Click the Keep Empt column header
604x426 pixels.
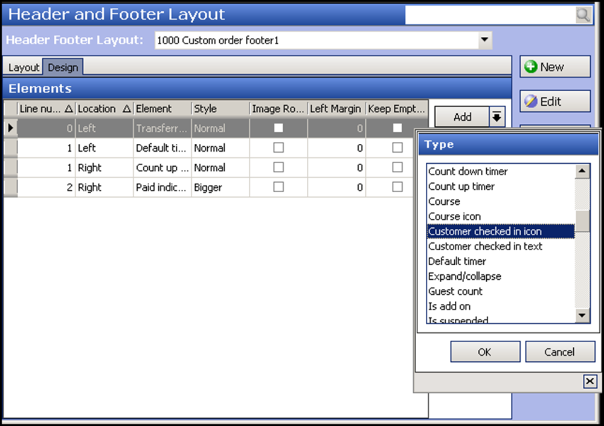point(397,109)
